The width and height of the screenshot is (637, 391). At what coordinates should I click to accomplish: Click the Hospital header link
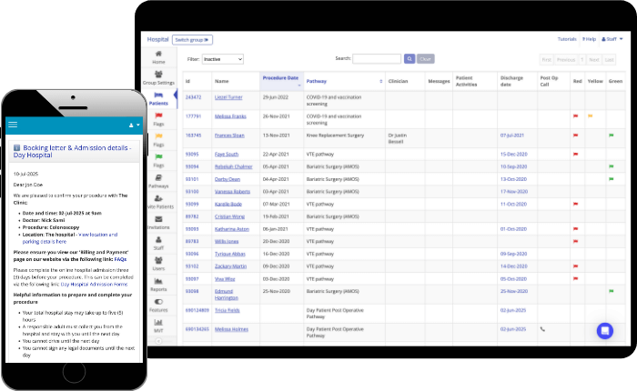(157, 39)
